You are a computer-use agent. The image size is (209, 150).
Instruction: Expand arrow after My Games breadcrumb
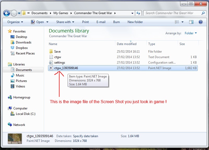click(x=71, y=13)
